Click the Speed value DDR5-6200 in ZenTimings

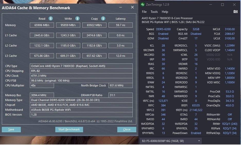click(163, 29)
